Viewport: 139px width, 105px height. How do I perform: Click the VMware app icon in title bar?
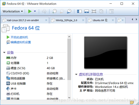coord(4,4)
